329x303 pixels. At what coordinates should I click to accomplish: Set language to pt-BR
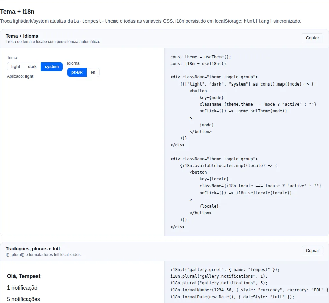pyautogui.click(x=77, y=72)
